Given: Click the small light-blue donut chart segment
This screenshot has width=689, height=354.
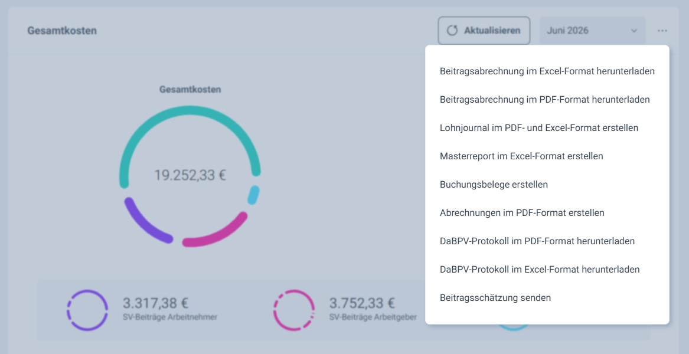Looking at the screenshot, I should [x=253, y=195].
